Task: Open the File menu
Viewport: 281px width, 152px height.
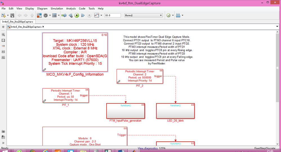Action: click(4, 9)
